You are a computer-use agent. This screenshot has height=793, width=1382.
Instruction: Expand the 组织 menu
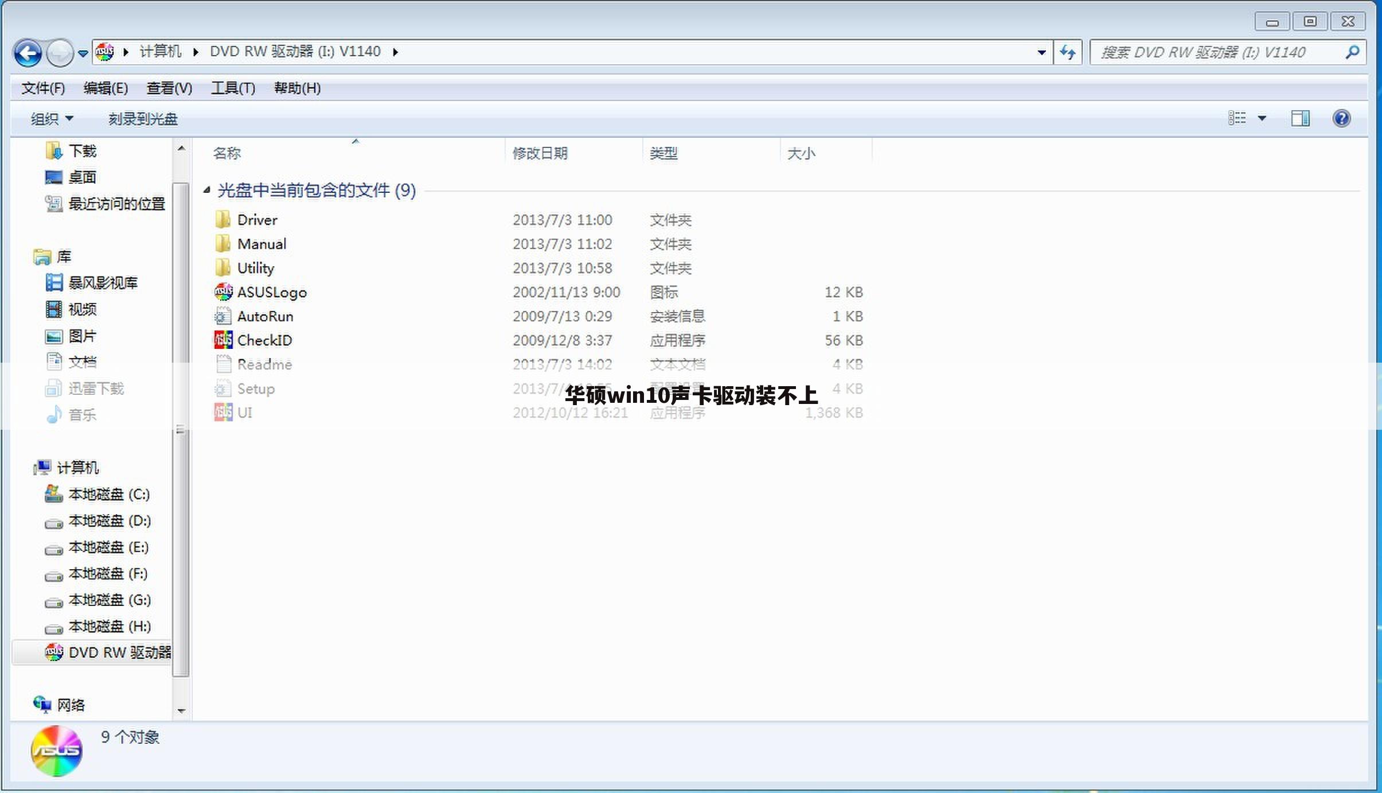51,118
